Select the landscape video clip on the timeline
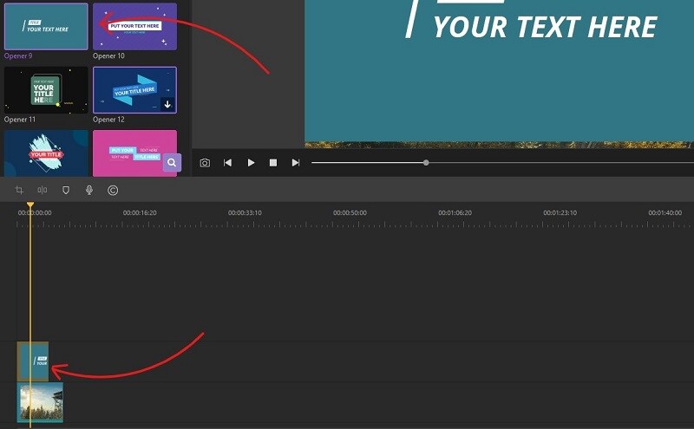 tap(40, 403)
